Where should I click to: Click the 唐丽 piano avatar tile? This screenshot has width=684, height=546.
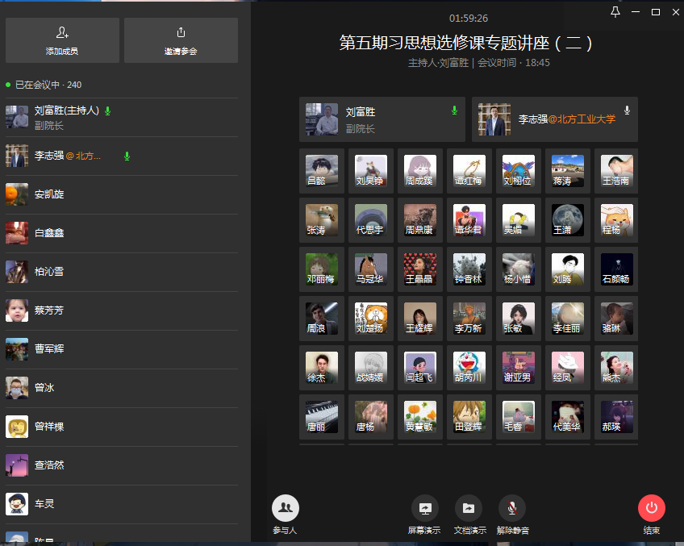click(x=322, y=417)
